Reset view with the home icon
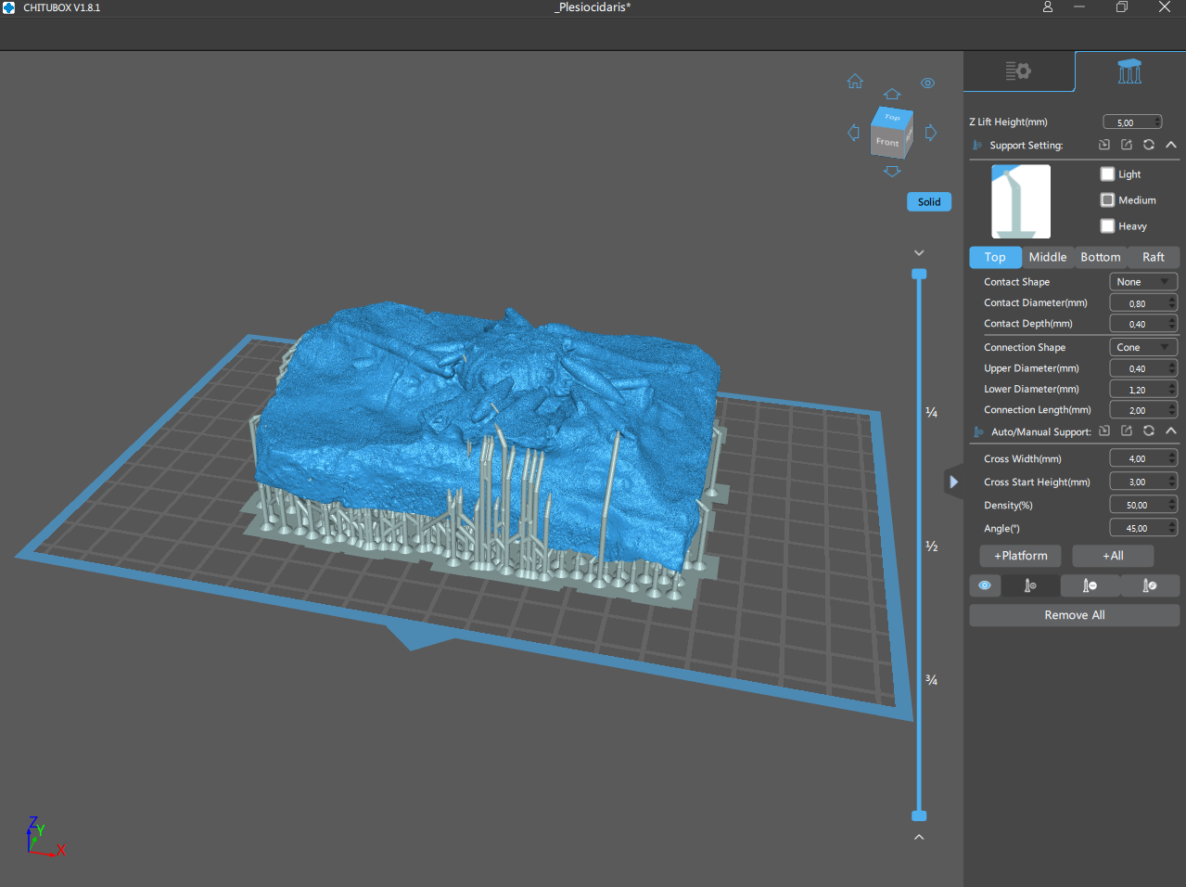The width and height of the screenshot is (1186, 887). click(855, 82)
